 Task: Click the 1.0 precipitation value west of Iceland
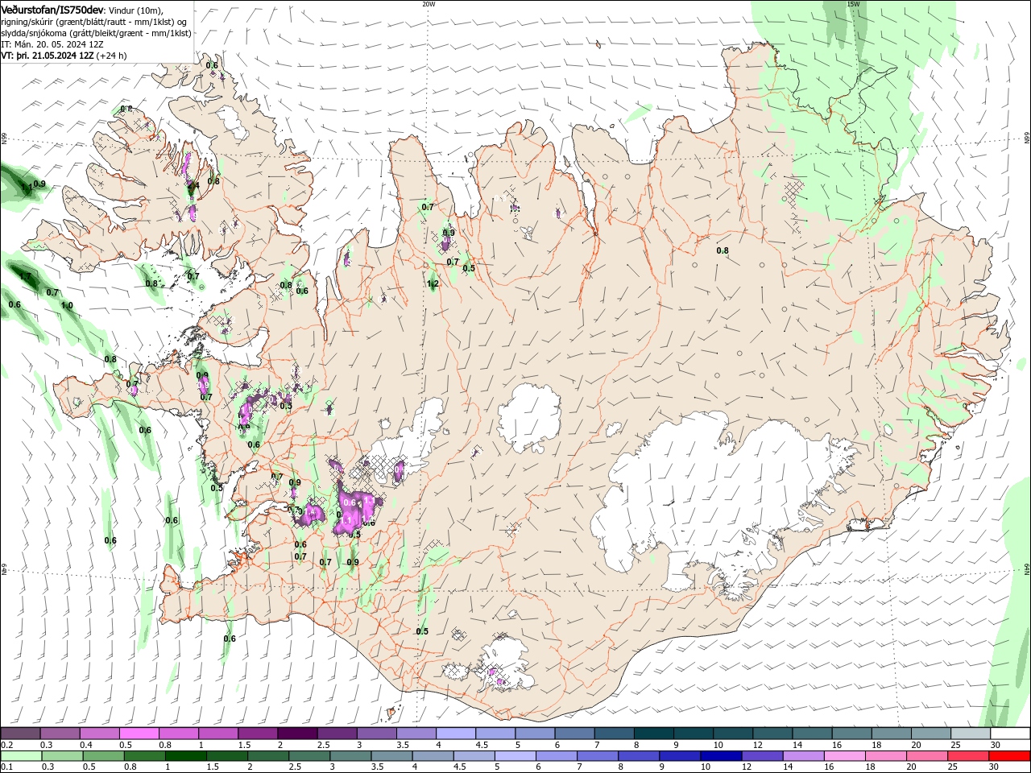(67, 305)
